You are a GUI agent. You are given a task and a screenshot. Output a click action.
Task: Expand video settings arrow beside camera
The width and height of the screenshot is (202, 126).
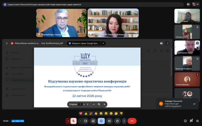[x=80, y=121]
